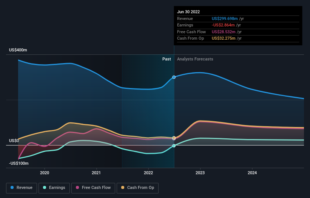Click the orange Cash From Op data marker
The image size is (310, 198).
(x=174, y=138)
